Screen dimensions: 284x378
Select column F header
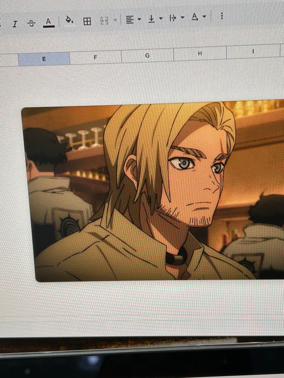click(95, 57)
